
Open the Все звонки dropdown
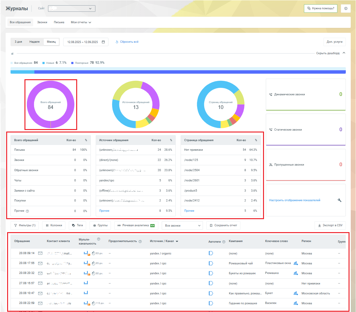[x=182, y=226]
